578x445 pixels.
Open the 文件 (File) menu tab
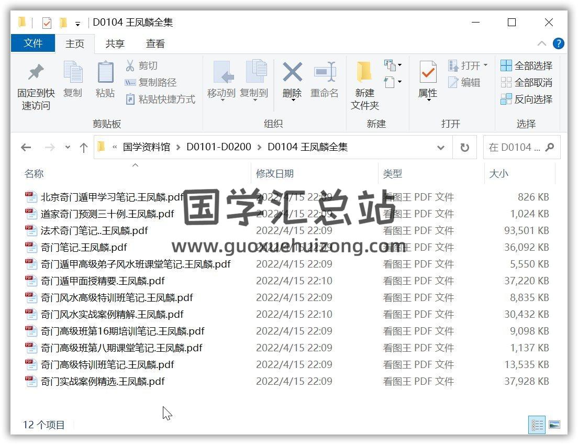click(32, 43)
